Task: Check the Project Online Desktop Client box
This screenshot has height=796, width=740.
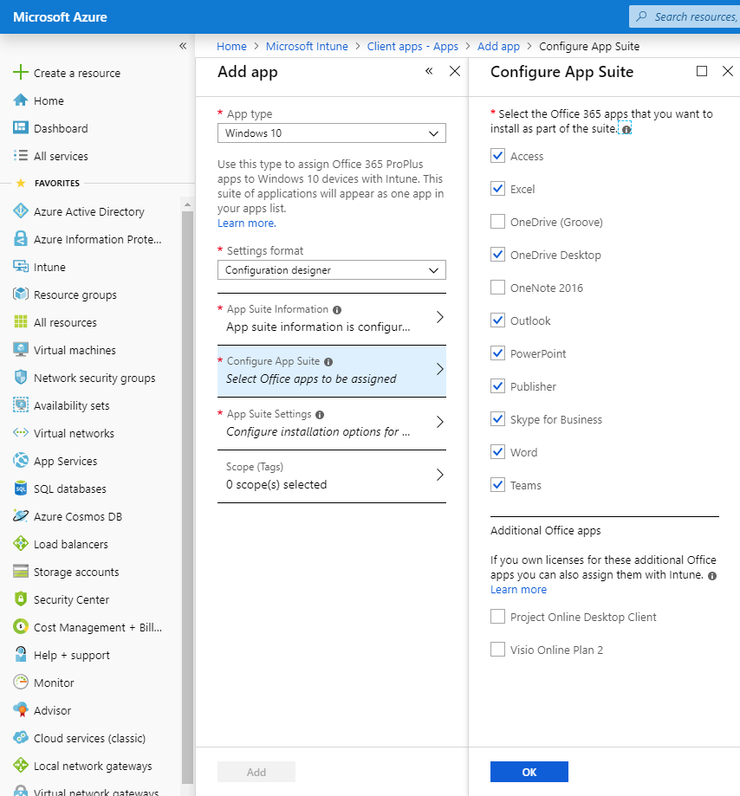Action: pos(497,617)
